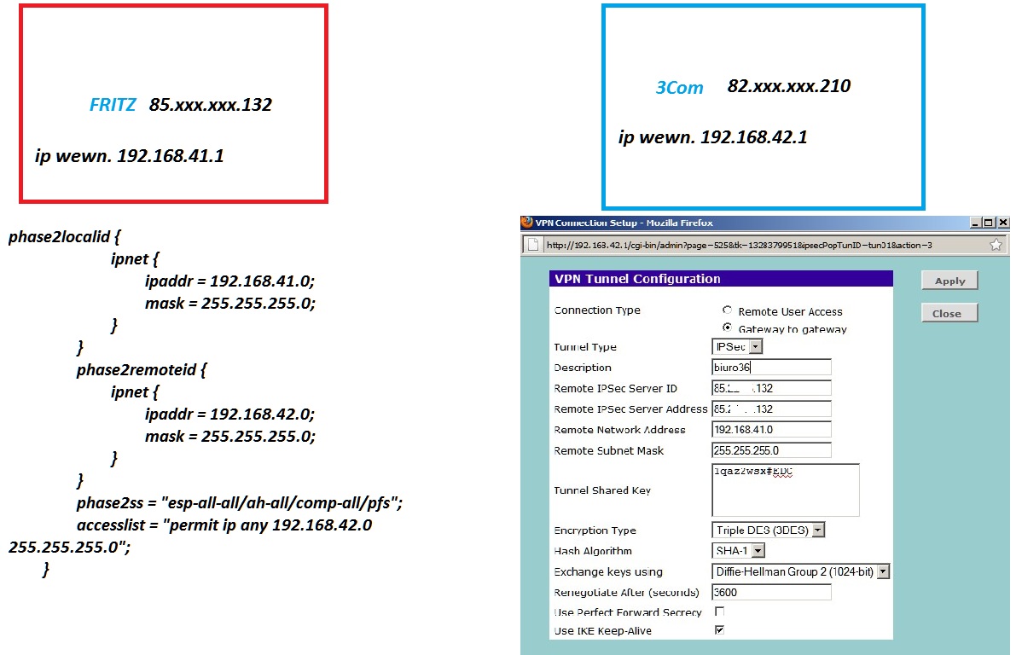Toggle Use IKE Keep-Alive checkbox
The width and height of the screenshot is (1022, 655).
pyautogui.click(x=719, y=629)
